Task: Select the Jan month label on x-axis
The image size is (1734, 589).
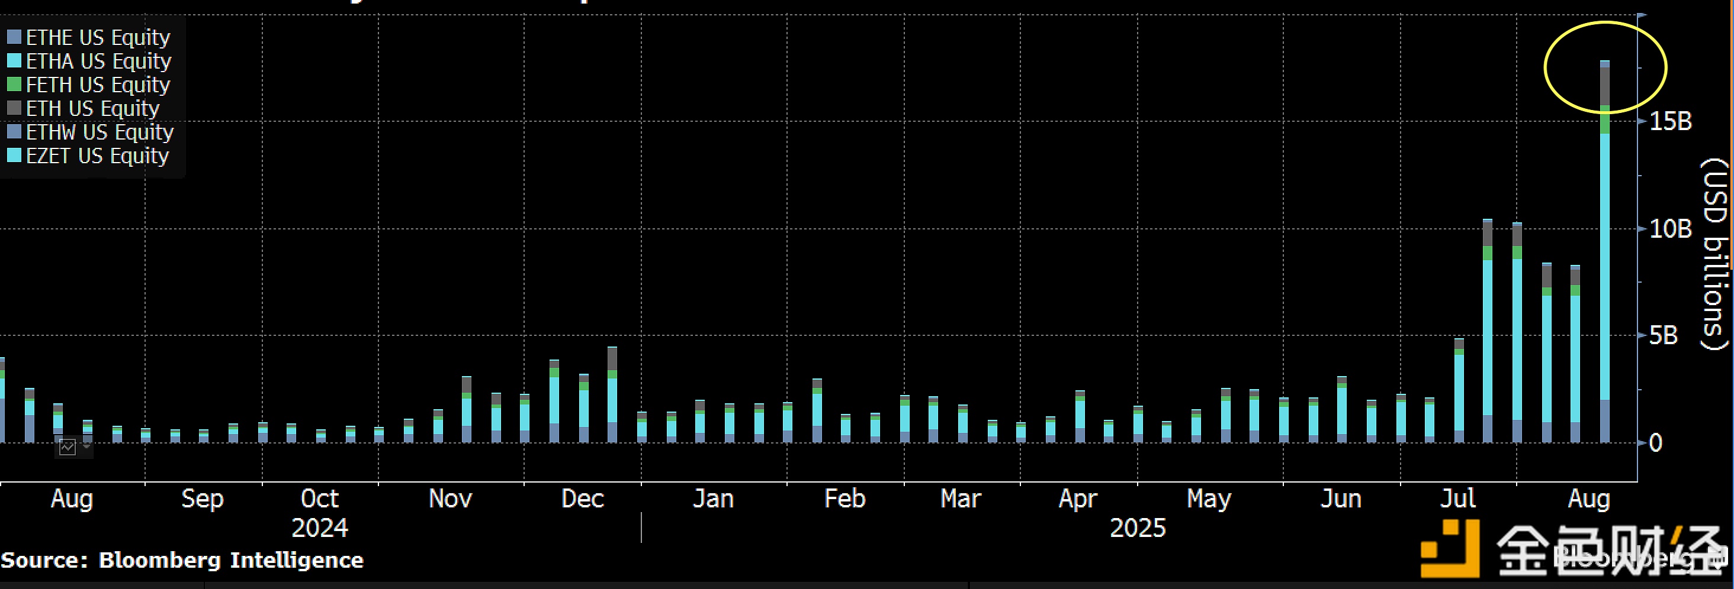Action: point(713,499)
